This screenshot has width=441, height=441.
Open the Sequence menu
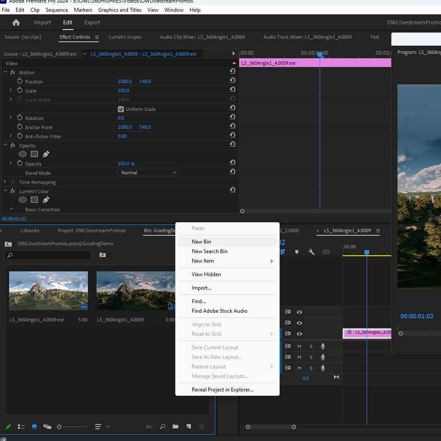(x=57, y=10)
